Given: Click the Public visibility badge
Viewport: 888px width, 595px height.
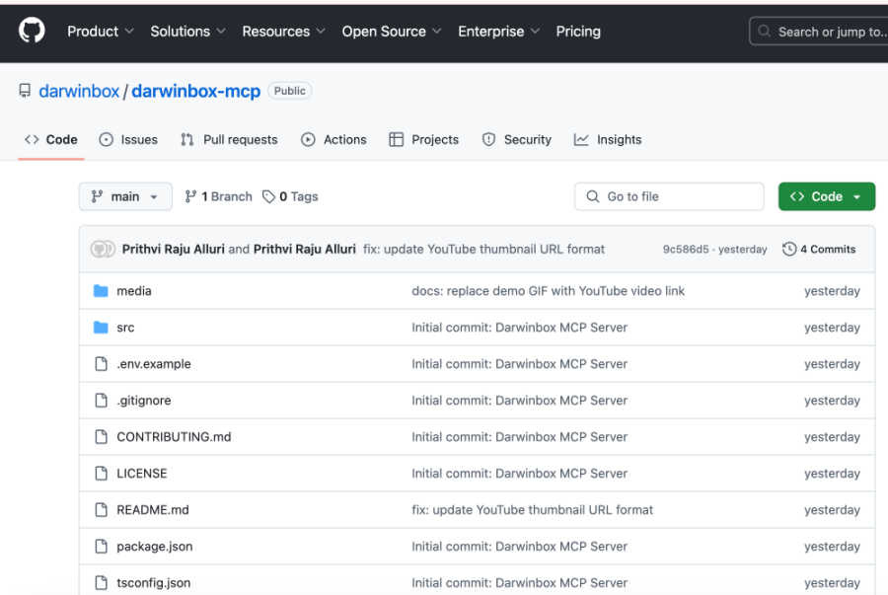Looking at the screenshot, I should click(x=289, y=91).
